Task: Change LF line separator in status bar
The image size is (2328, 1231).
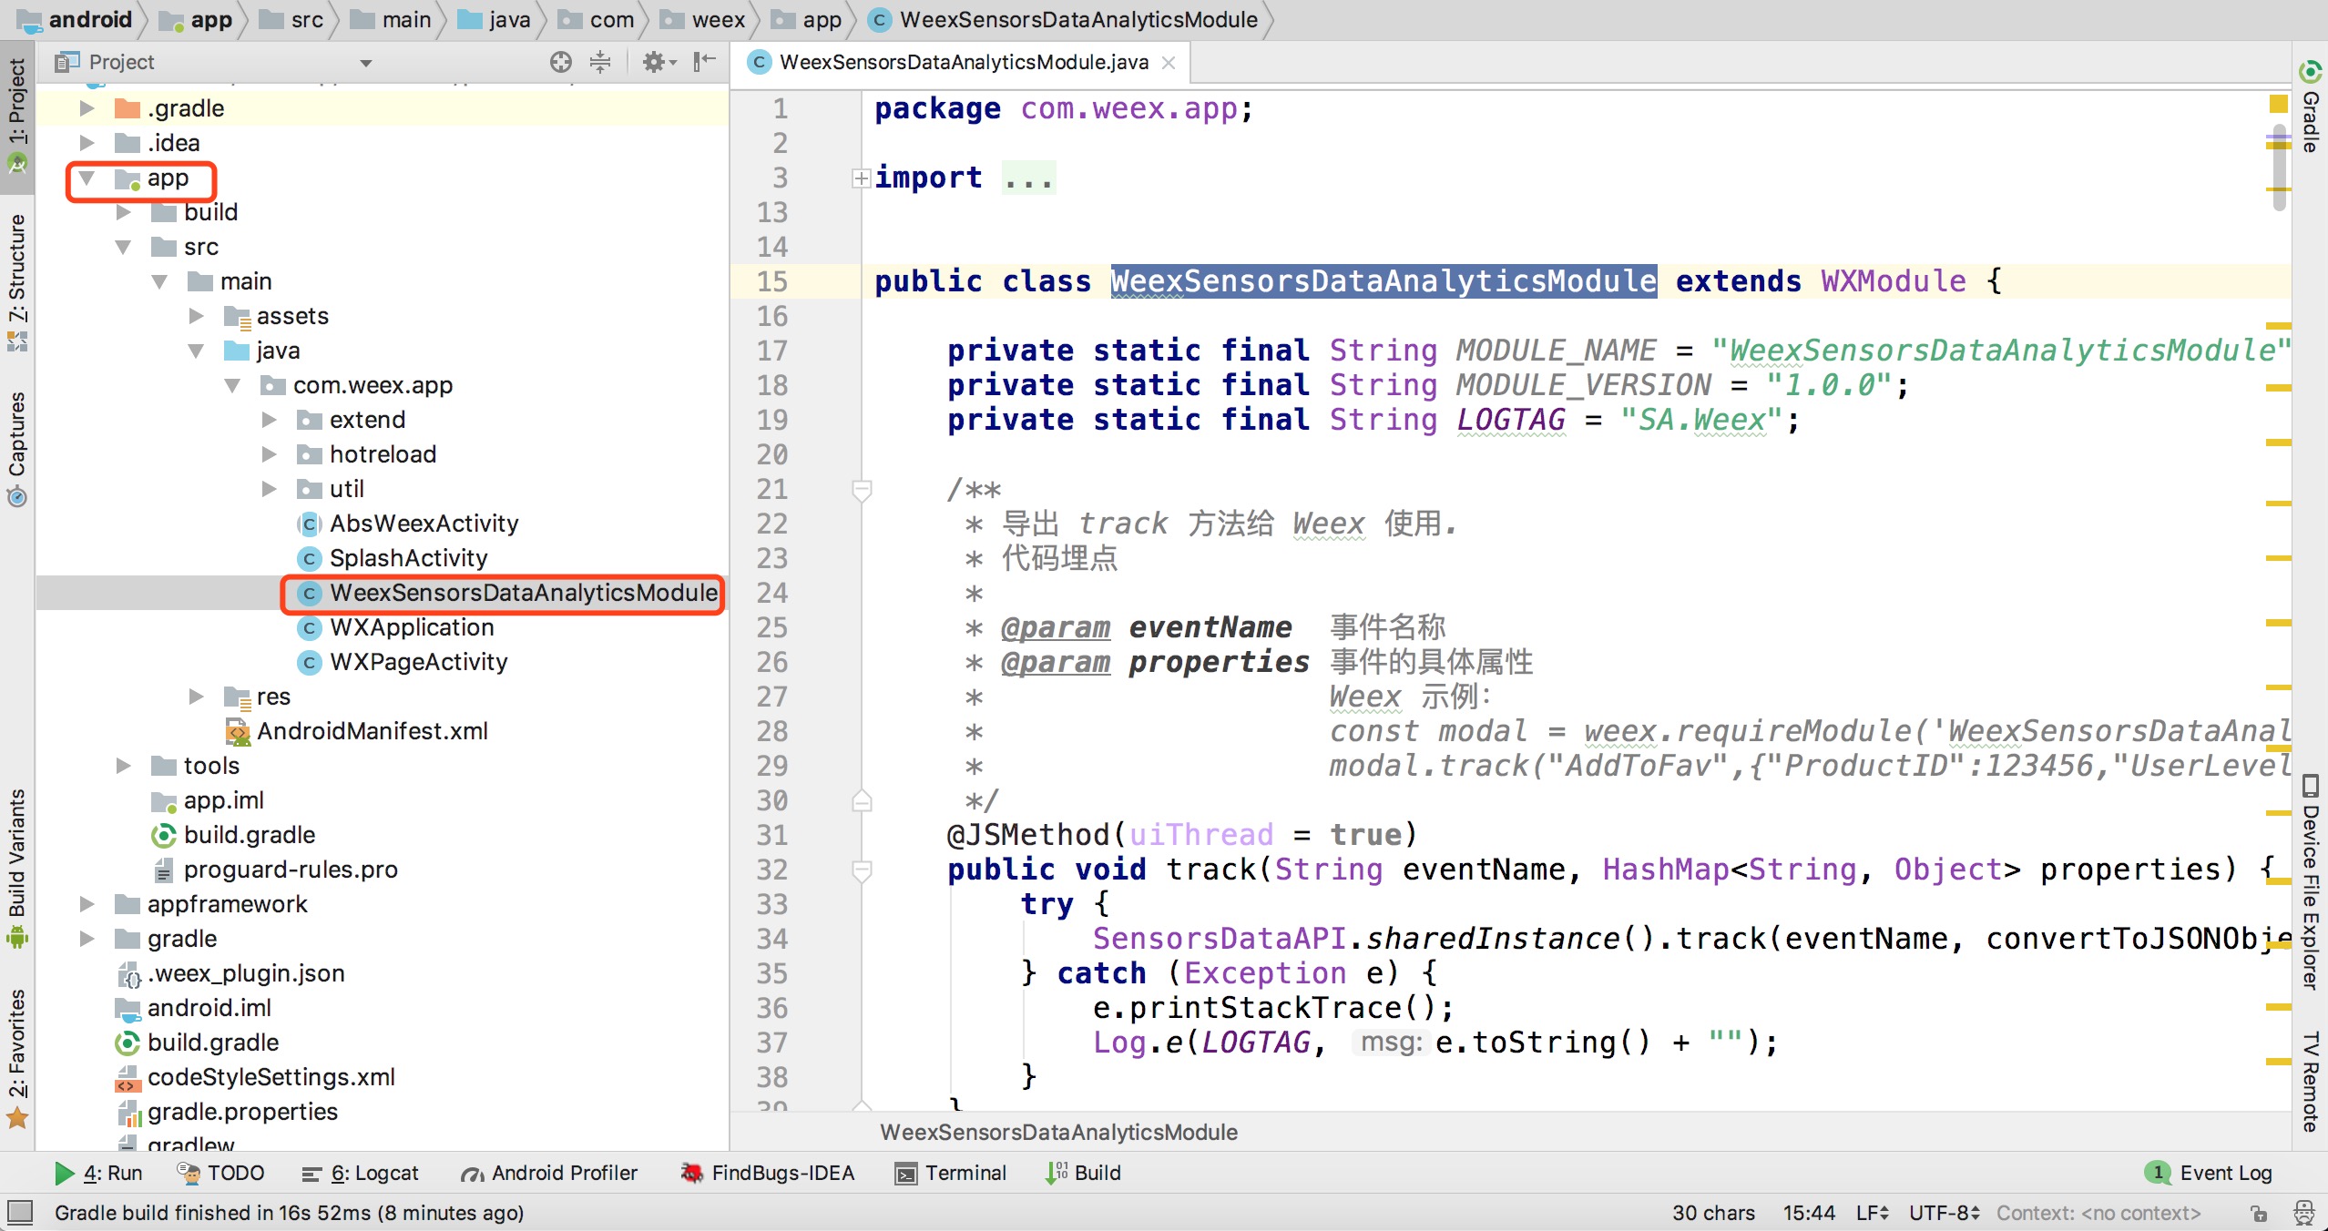Action: point(1873,1213)
